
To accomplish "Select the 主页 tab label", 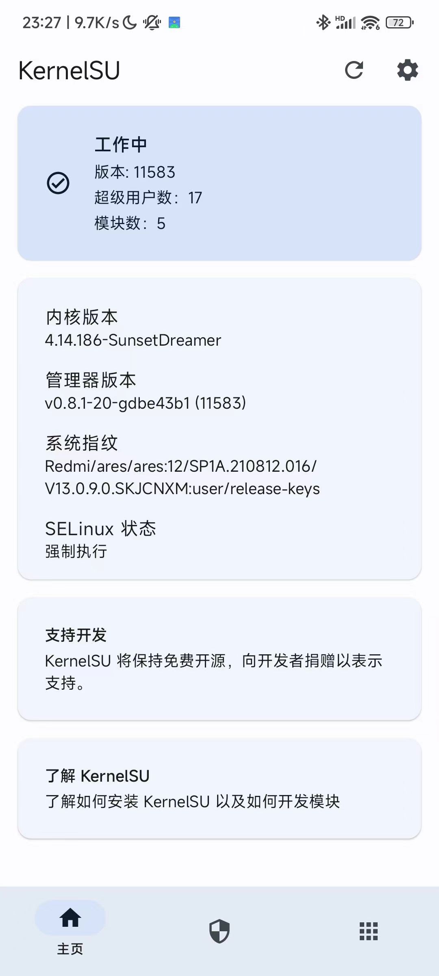I will (70, 949).
